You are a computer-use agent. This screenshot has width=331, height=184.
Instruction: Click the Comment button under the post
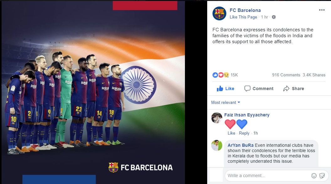click(259, 89)
